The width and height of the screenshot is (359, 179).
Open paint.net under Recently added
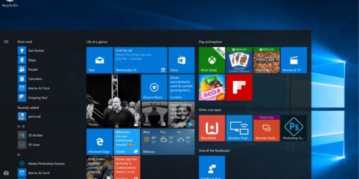coord(29,116)
